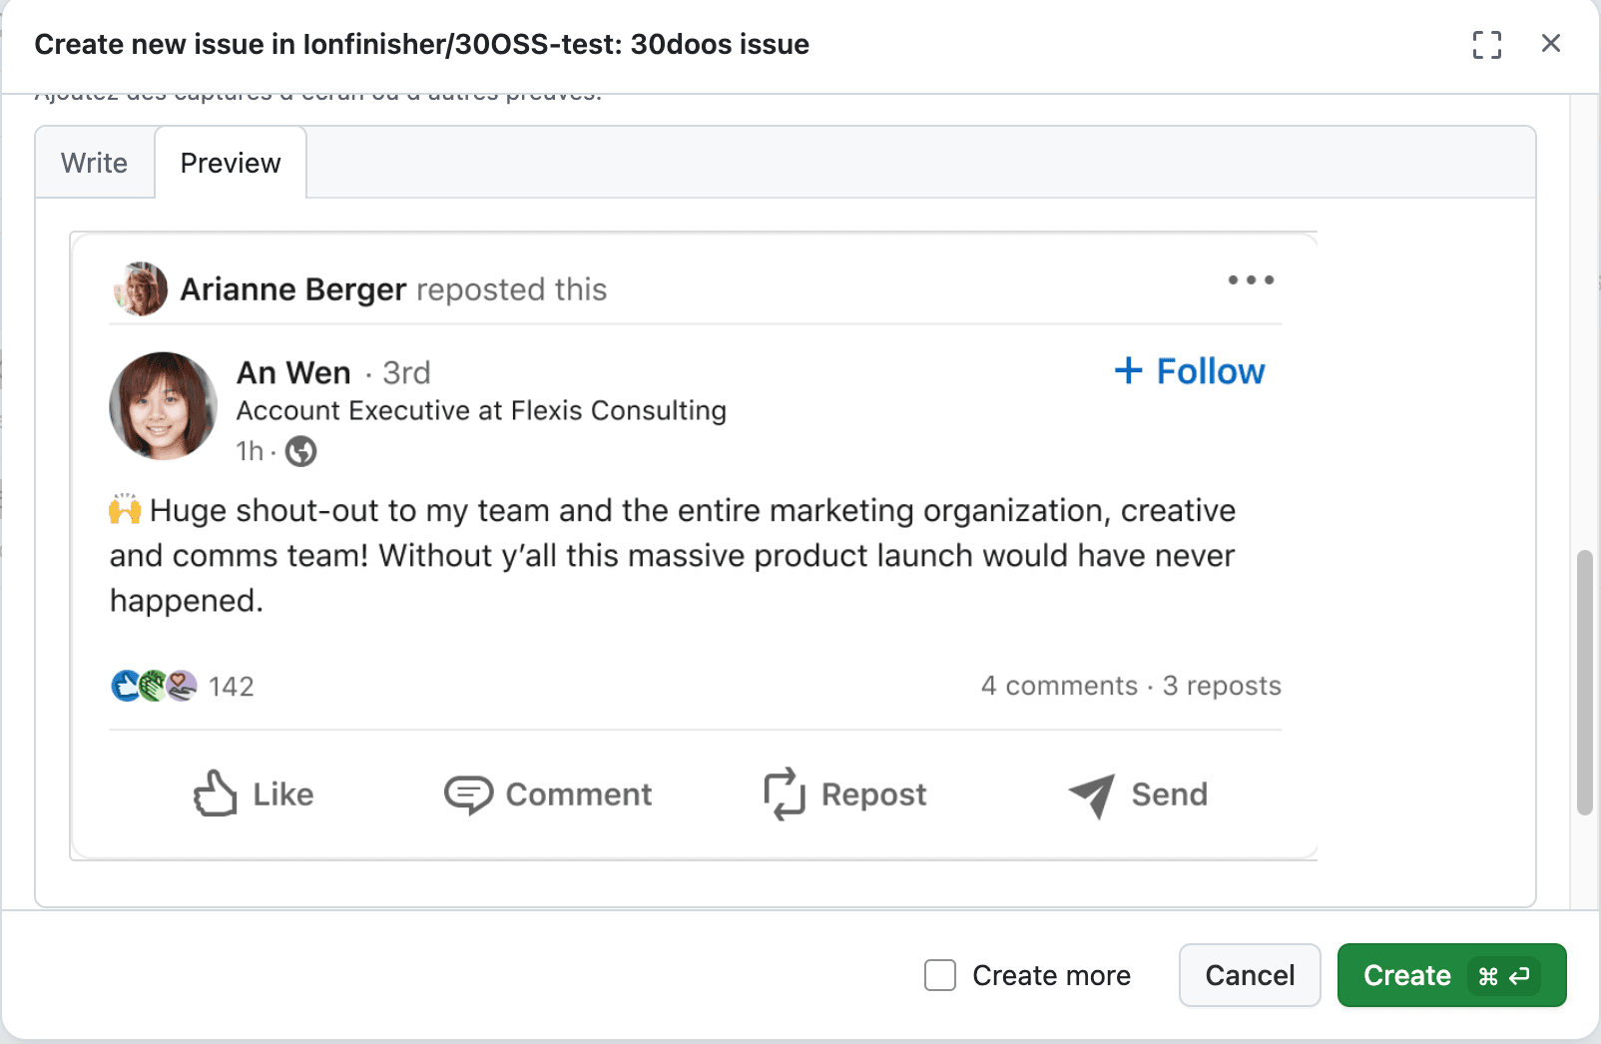Image resolution: width=1601 pixels, height=1044 pixels.
Task: Click the globe visibility icon
Action: tap(300, 452)
